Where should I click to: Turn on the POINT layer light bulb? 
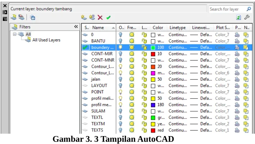pyautogui.click(x=120, y=92)
